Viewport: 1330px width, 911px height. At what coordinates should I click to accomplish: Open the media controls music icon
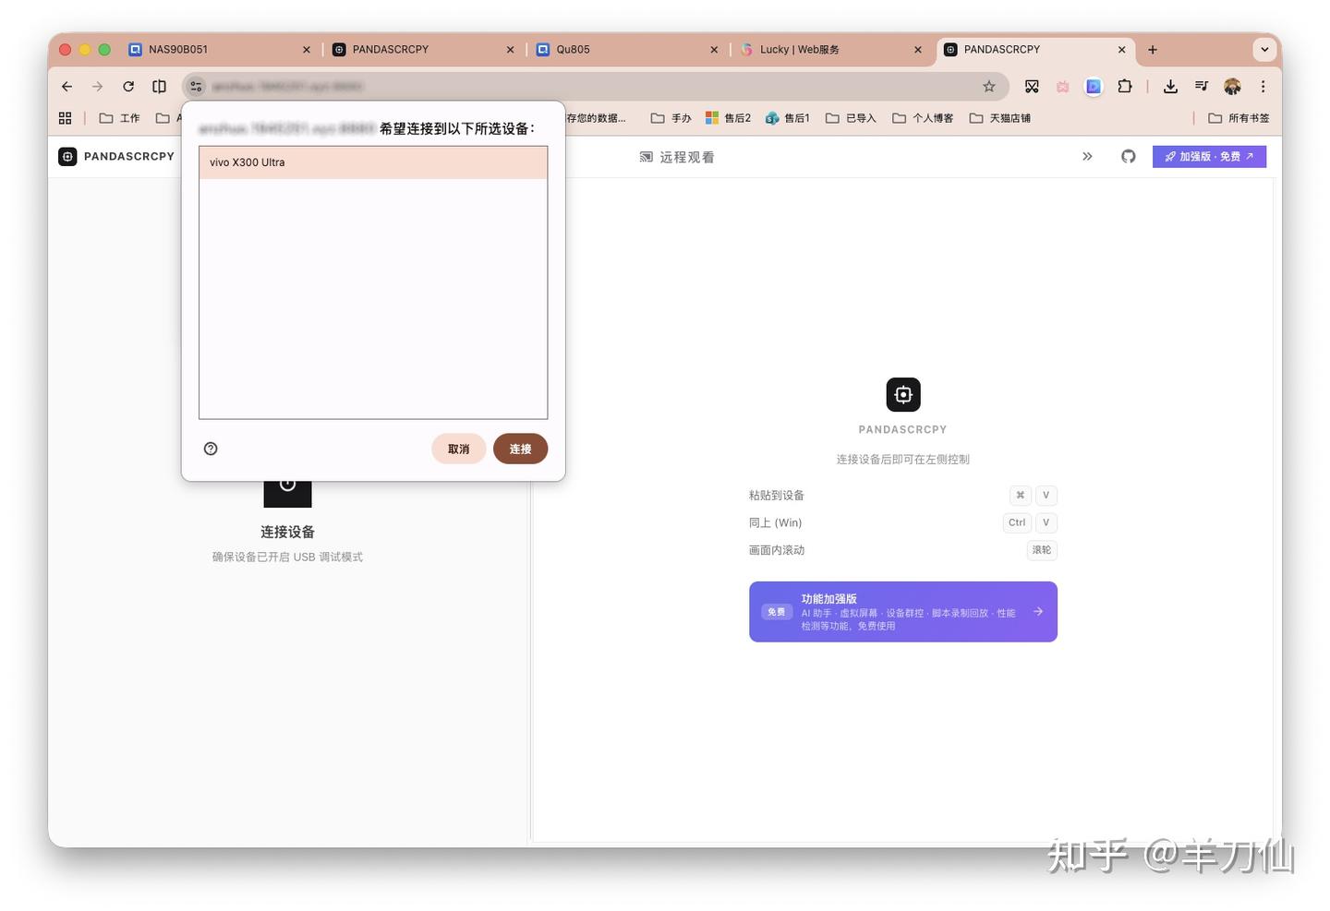click(x=1201, y=87)
